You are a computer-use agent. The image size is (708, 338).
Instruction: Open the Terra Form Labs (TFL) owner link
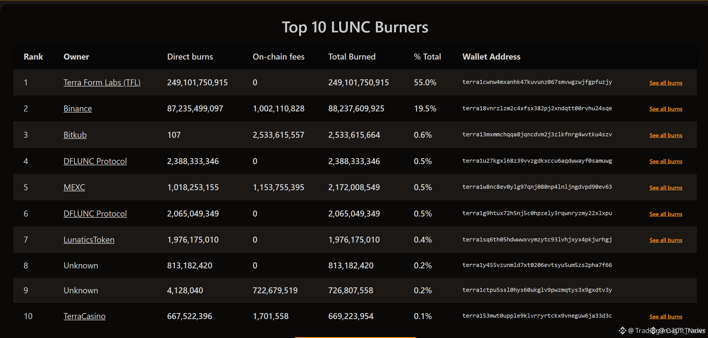click(102, 82)
